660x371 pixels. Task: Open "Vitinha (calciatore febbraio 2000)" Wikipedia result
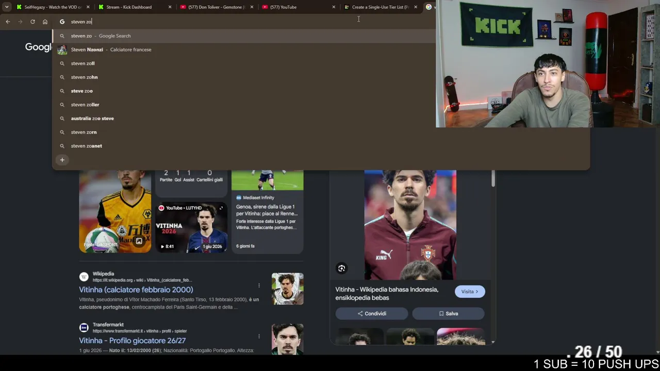click(x=136, y=290)
